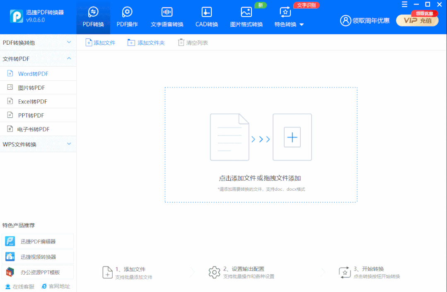Screen dimensions: 447x292
Task: Click the step 3 开始转换 icon
Action: click(x=345, y=273)
